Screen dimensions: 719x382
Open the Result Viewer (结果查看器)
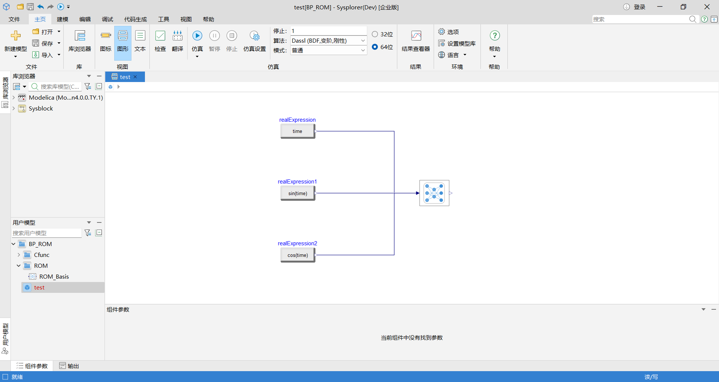[416, 36]
